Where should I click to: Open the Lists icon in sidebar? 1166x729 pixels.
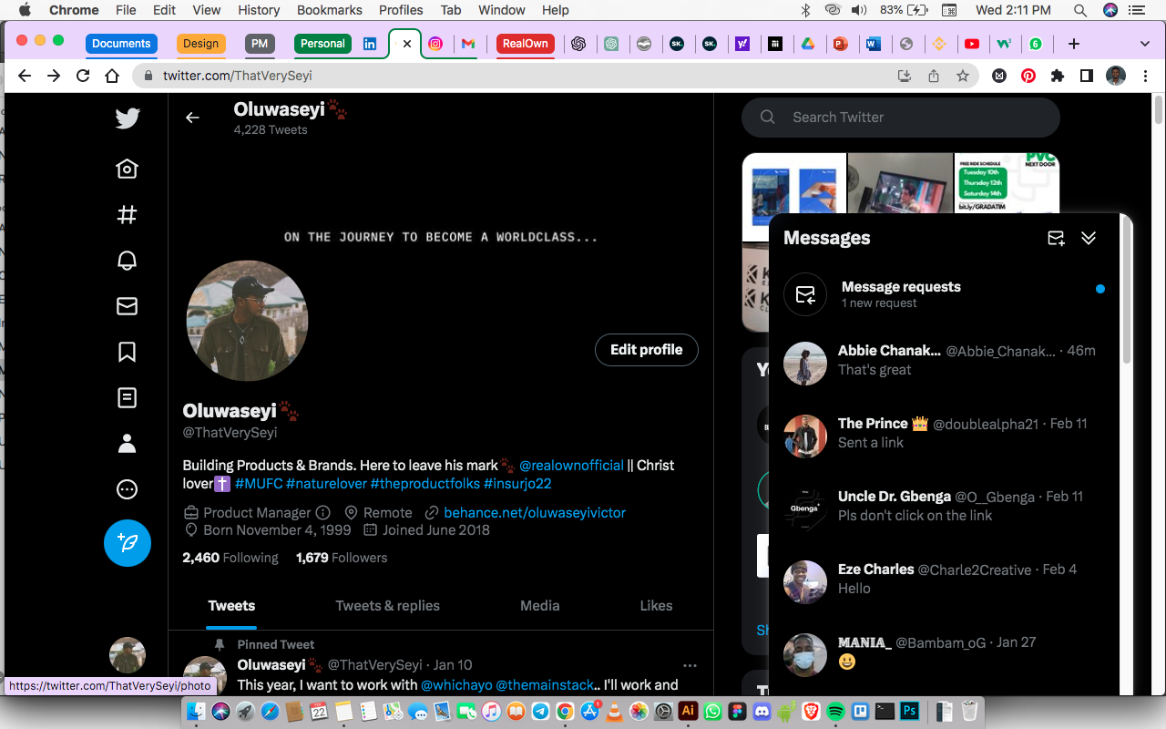click(x=128, y=397)
